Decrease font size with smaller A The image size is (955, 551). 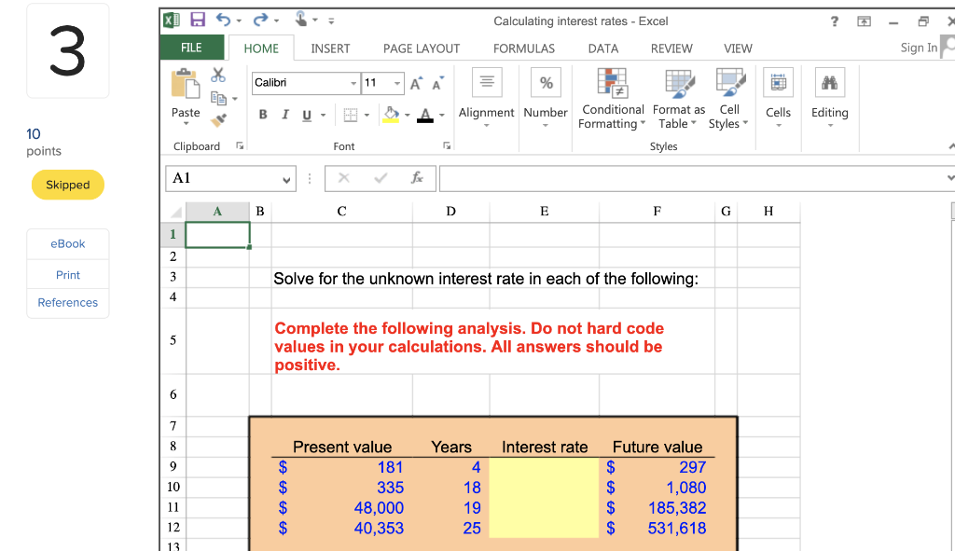(x=438, y=84)
